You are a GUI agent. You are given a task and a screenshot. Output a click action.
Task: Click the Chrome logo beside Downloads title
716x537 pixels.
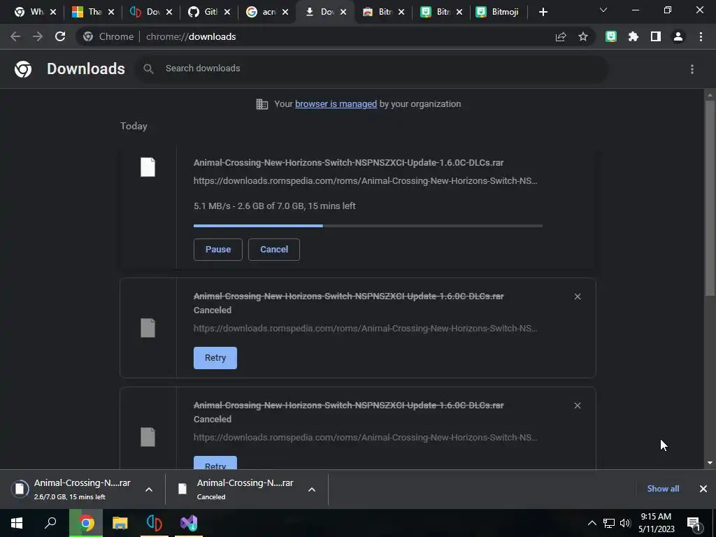tap(23, 69)
